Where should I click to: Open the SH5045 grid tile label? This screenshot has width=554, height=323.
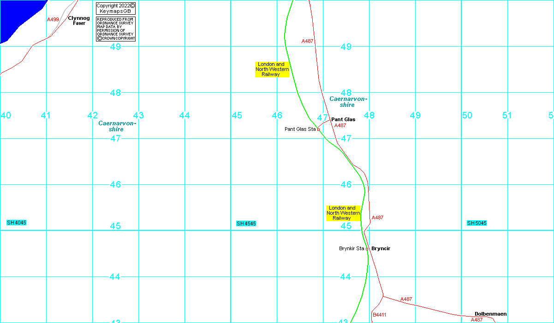click(x=477, y=223)
